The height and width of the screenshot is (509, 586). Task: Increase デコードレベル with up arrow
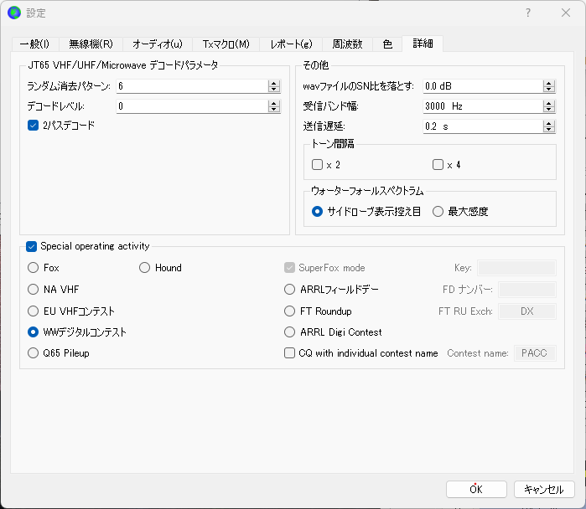[x=274, y=103]
